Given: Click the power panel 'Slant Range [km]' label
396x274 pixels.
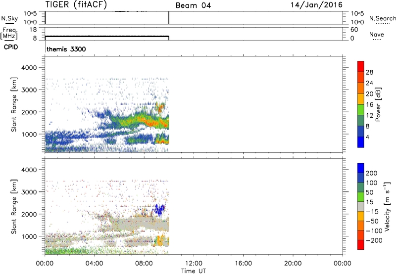Looking at the screenshot, I should [x=14, y=104].
